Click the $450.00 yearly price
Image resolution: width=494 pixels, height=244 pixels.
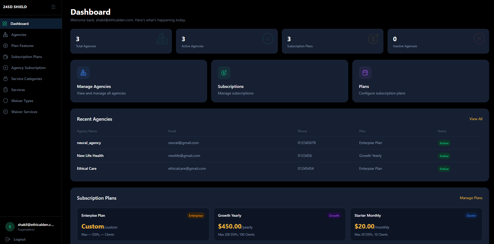(230, 226)
